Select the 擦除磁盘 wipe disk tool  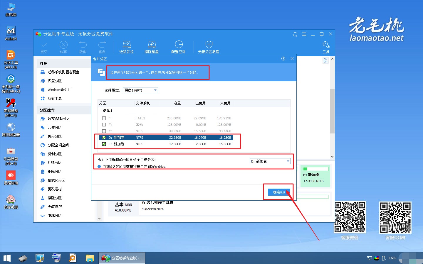tap(152, 47)
